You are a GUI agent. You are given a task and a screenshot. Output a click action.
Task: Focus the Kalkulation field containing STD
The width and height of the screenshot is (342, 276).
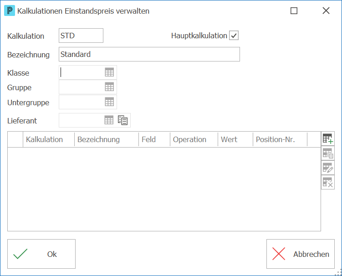[81, 36]
